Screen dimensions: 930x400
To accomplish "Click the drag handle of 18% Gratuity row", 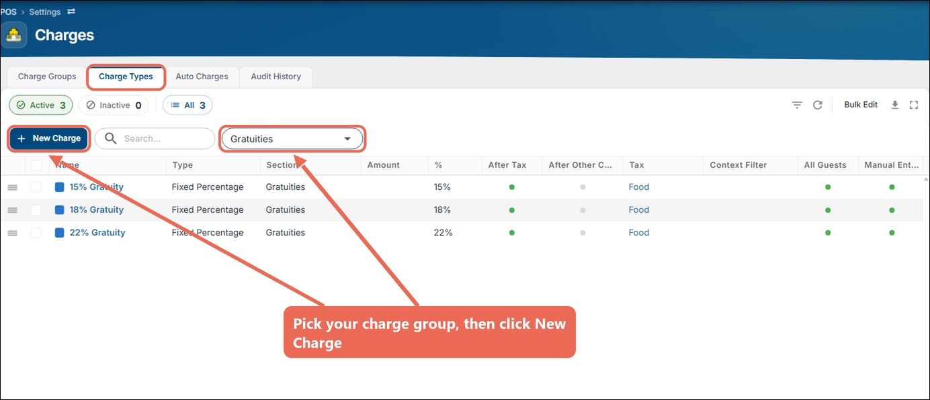I will (13, 210).
